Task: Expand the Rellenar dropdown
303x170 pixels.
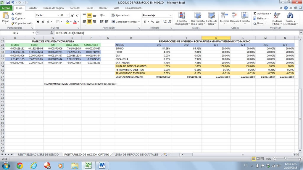Action: coord(268,18)
